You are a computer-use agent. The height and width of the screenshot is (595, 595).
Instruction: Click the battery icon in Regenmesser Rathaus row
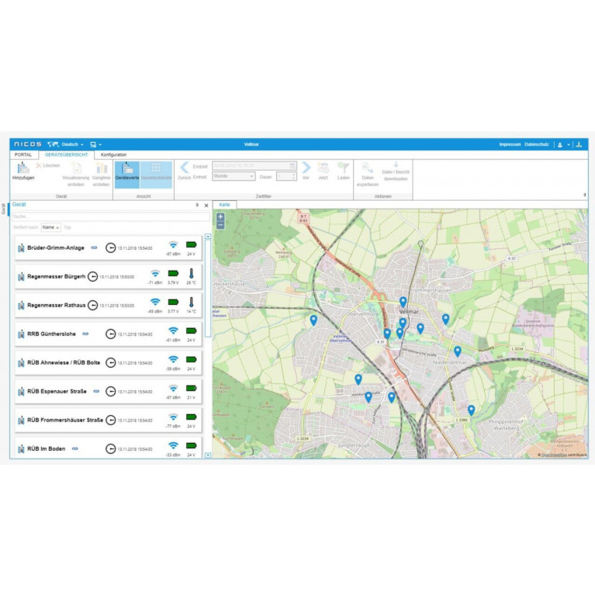[x=174, y=302]
